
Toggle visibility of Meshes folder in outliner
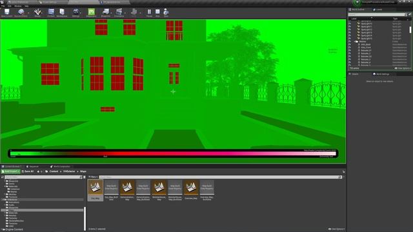pos(350,41)
